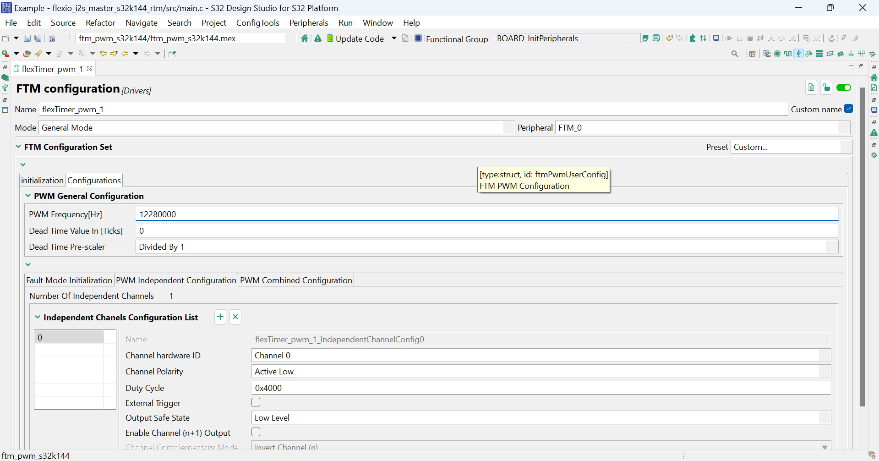Switch to the initialization tab

pos(42,181)
